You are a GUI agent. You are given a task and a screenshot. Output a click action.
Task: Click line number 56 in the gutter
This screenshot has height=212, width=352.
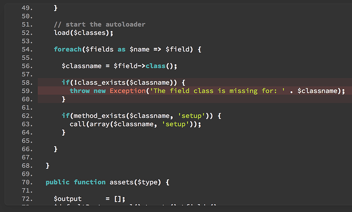(x=28, y=66)
